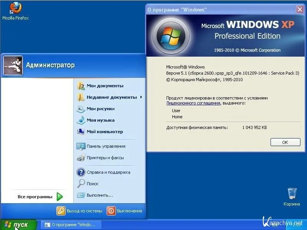Viewport: 307px width, 230px height.
Task: Select Мои рисунки menu entry text
Action: [x=101, y=109]
